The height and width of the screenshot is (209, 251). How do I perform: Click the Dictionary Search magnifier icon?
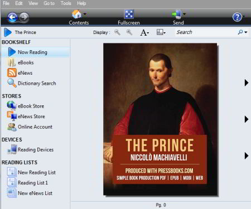[x=12, y=83]
